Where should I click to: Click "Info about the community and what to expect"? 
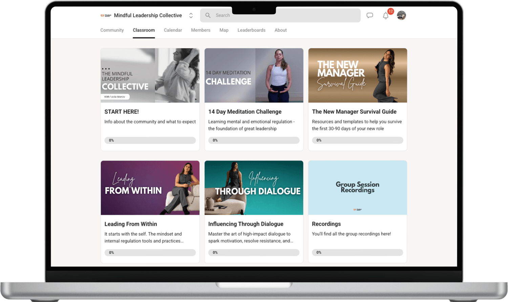[x=150, y=122]
